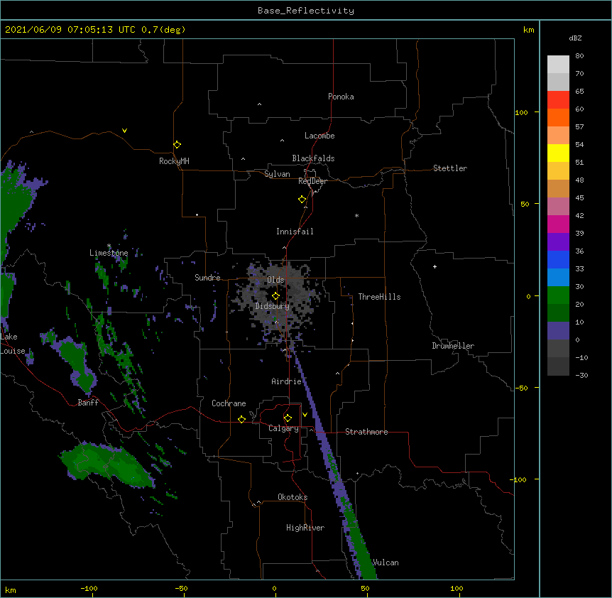Click the Drumheller label
The image size is (612, 598).
453,346
